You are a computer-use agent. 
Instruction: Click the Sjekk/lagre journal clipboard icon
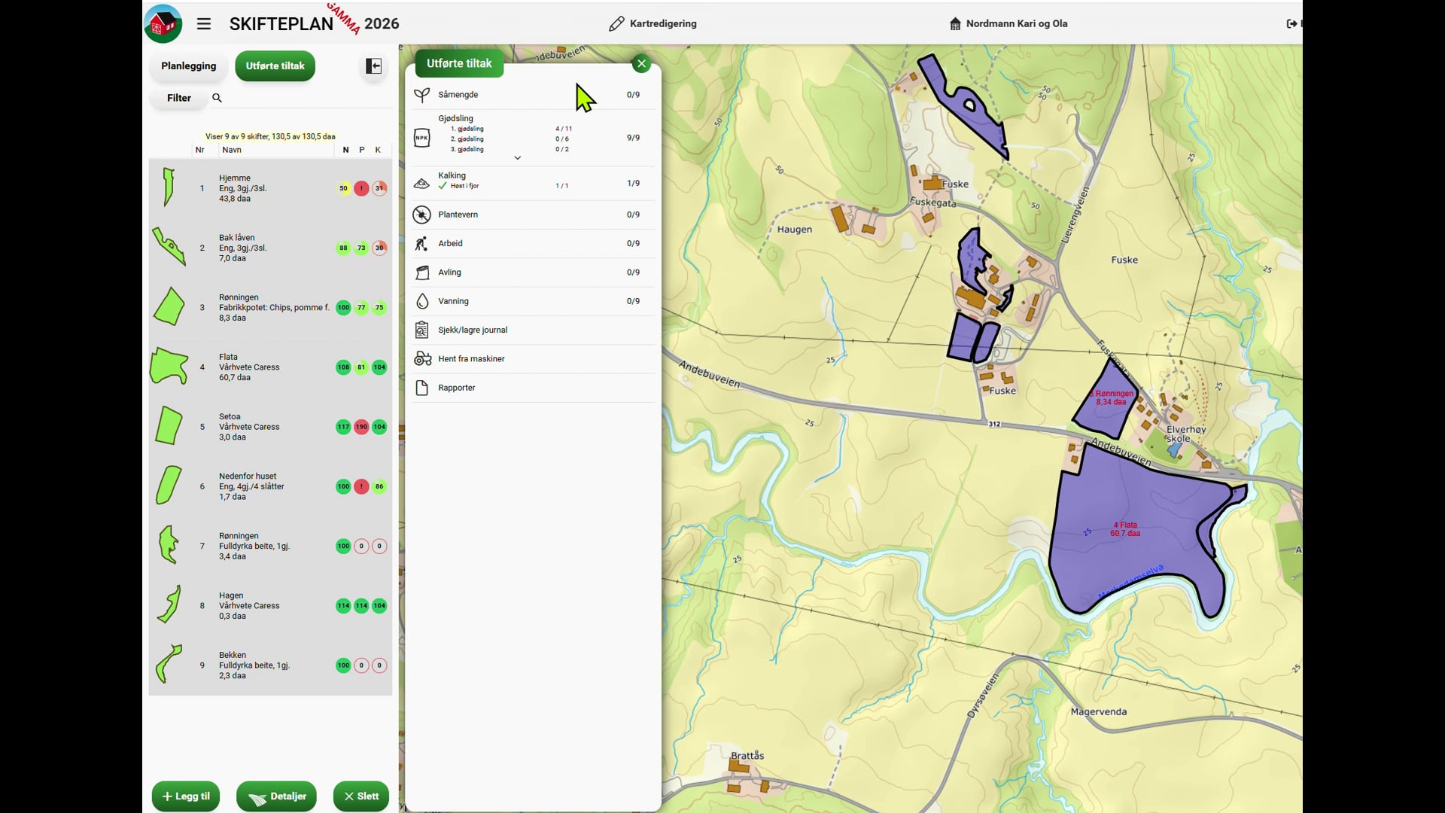422,330
